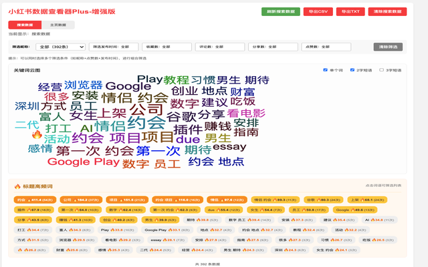The width and height of the screenshot is (428, 267).
Task: Select the 插件 tag scored 67.9
Action: (34, 210)
